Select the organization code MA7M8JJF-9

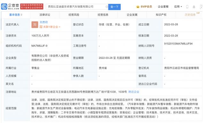pos(39,46)
